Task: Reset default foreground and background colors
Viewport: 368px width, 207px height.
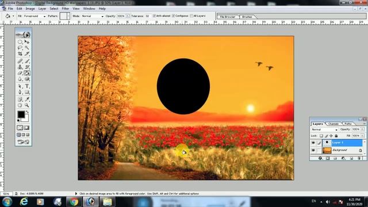Action: [x=18, y=121]
